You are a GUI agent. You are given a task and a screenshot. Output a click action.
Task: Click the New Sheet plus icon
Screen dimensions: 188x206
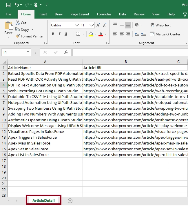[x=70, y=200]
